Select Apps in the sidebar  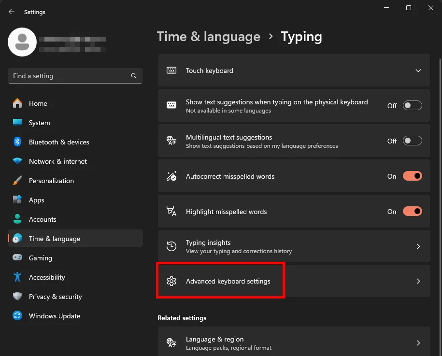75,200
